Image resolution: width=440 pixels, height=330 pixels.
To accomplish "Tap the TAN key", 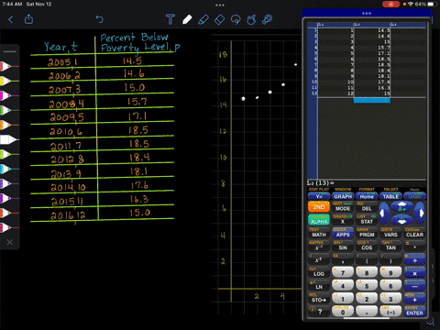I will (x=390, y=247).
